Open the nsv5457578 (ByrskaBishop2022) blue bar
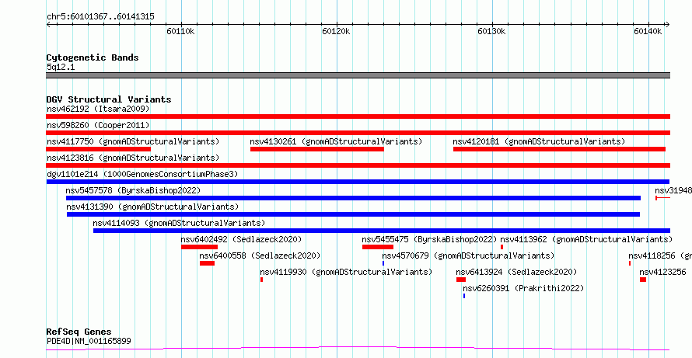 [353, 198]
